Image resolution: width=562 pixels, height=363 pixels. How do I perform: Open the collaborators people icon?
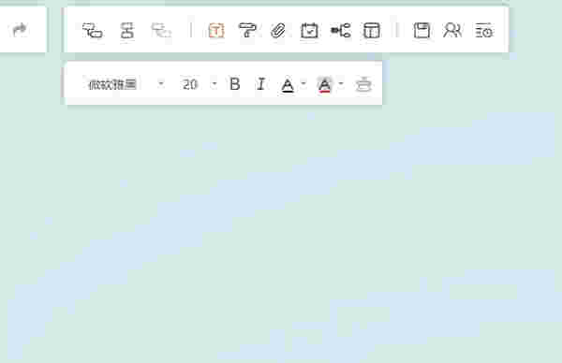pos(452,31)
